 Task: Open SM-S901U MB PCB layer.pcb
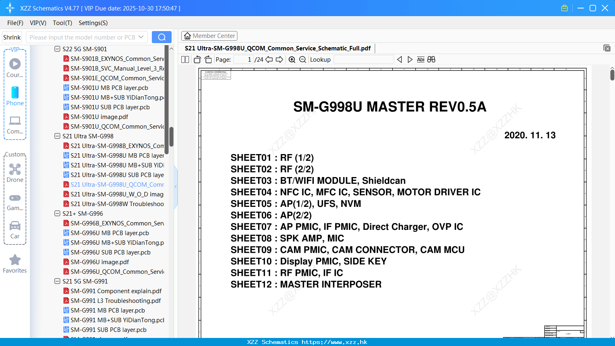click(x=109, y=88)
